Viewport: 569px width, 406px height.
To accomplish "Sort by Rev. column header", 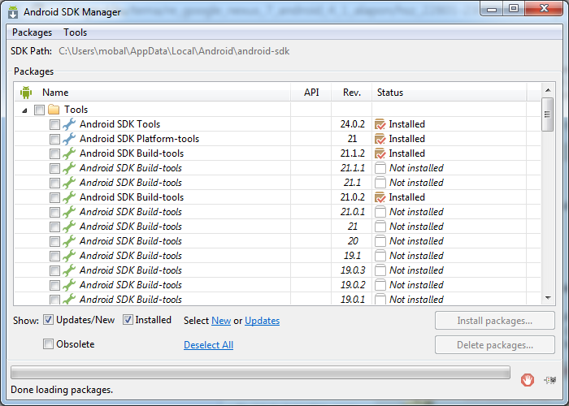I will point(352,93).
